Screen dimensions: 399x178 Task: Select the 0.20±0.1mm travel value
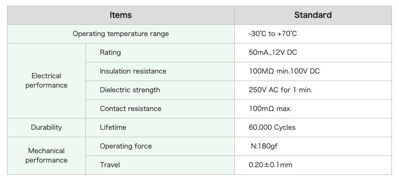(270, 165)
